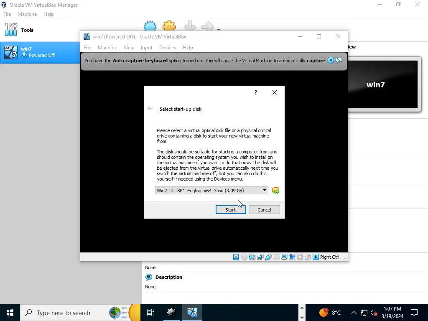Click the 8°C weather widget
This screenshot has width=428, height=321.
330,313
